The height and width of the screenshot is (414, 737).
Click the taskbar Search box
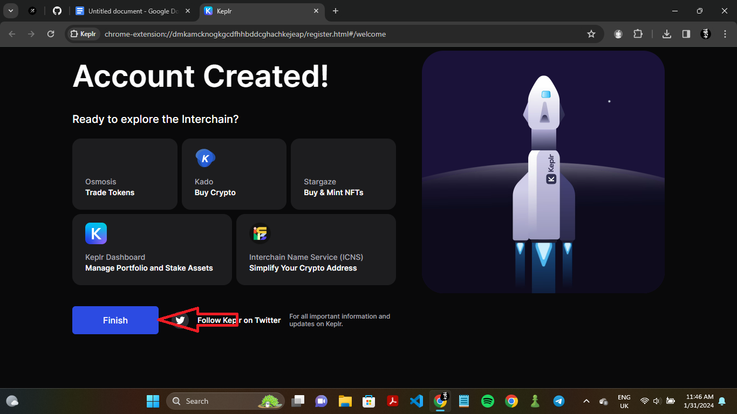pyautogui.click(x=225, y=401)
